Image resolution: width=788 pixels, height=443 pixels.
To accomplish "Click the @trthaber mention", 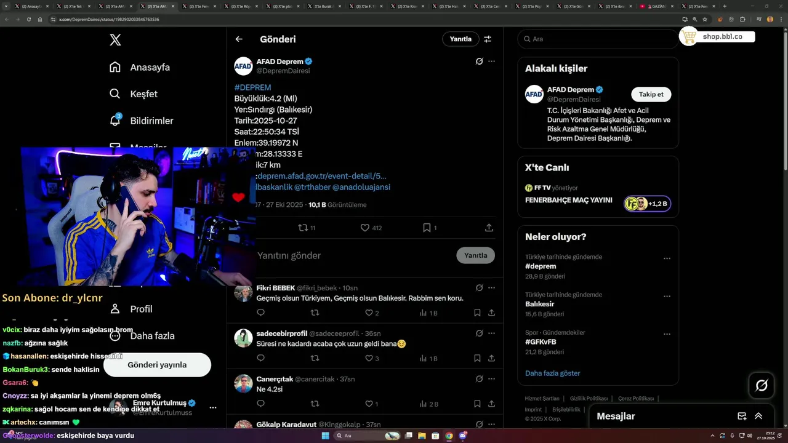I will [312, 187].
